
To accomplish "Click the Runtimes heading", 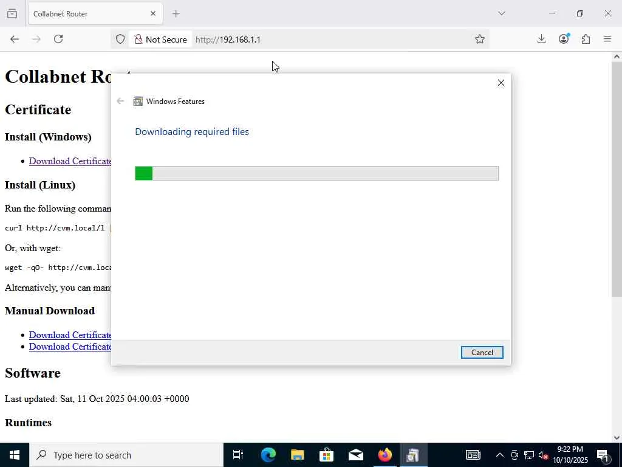I will click(28, 423).
